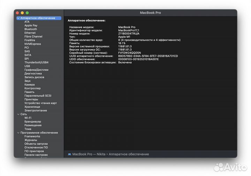Select Тома in the sidebar
The image size is (251, 176).
(x=28, y=129)
